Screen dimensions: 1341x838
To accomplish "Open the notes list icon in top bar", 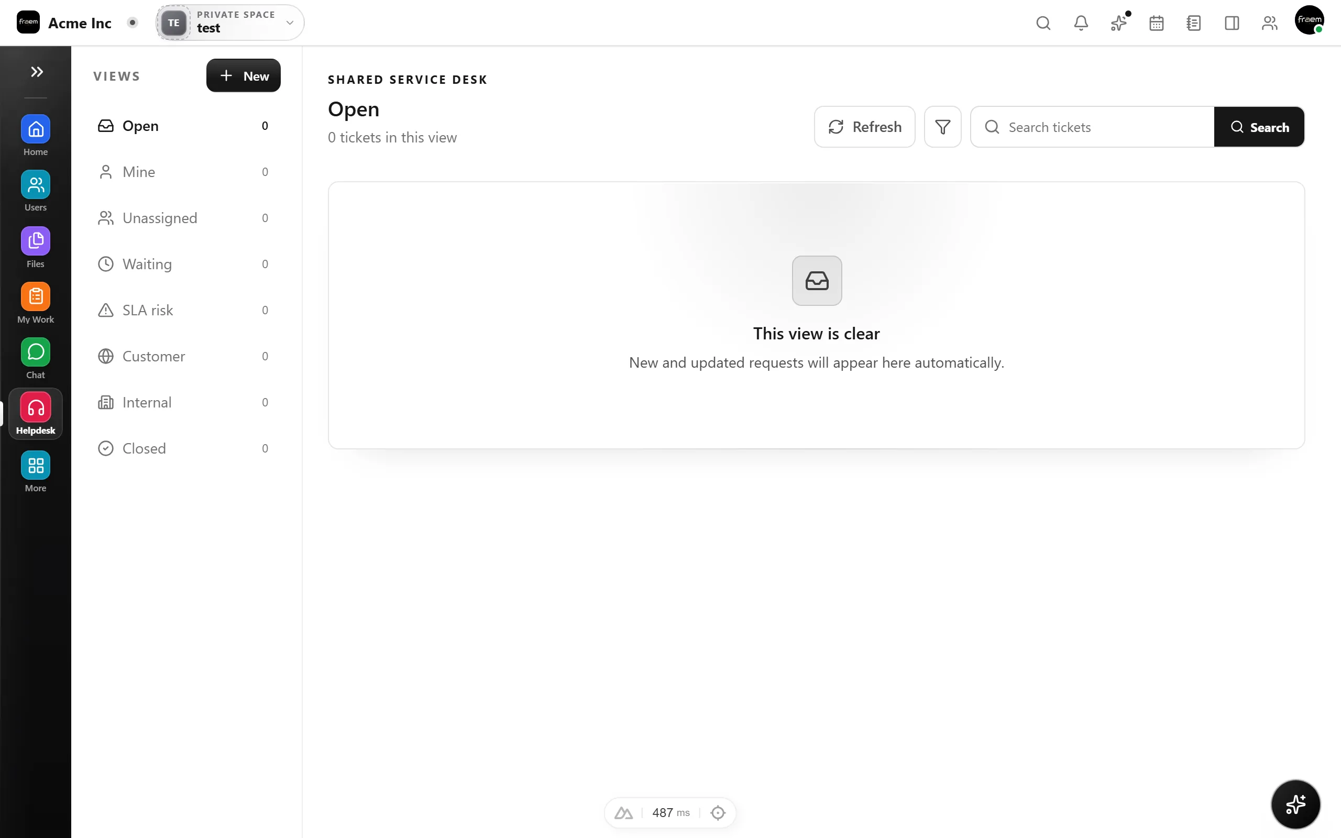I will [x=1194, y=23].
